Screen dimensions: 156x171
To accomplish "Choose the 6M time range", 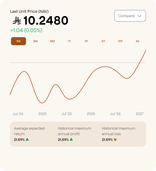I will pyautogui.click(x=52, y=41).
